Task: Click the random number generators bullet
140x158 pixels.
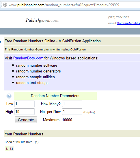Action: [x=38, y=71]
